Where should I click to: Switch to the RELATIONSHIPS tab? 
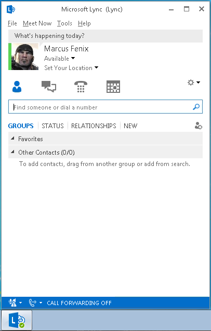[x=94, y=126]
